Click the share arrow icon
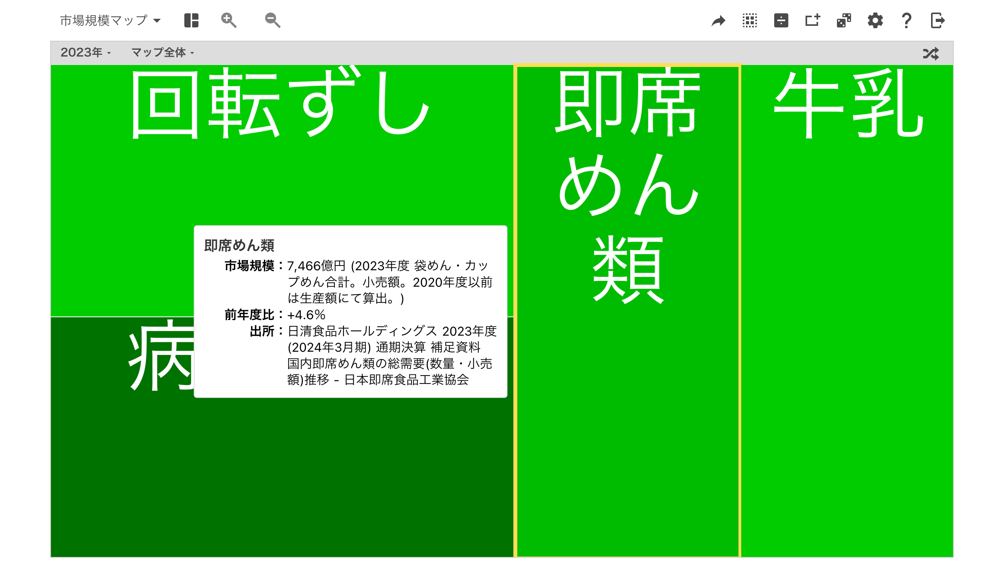Viewport: 1004px width, 564px height. [x=718, y=21]
